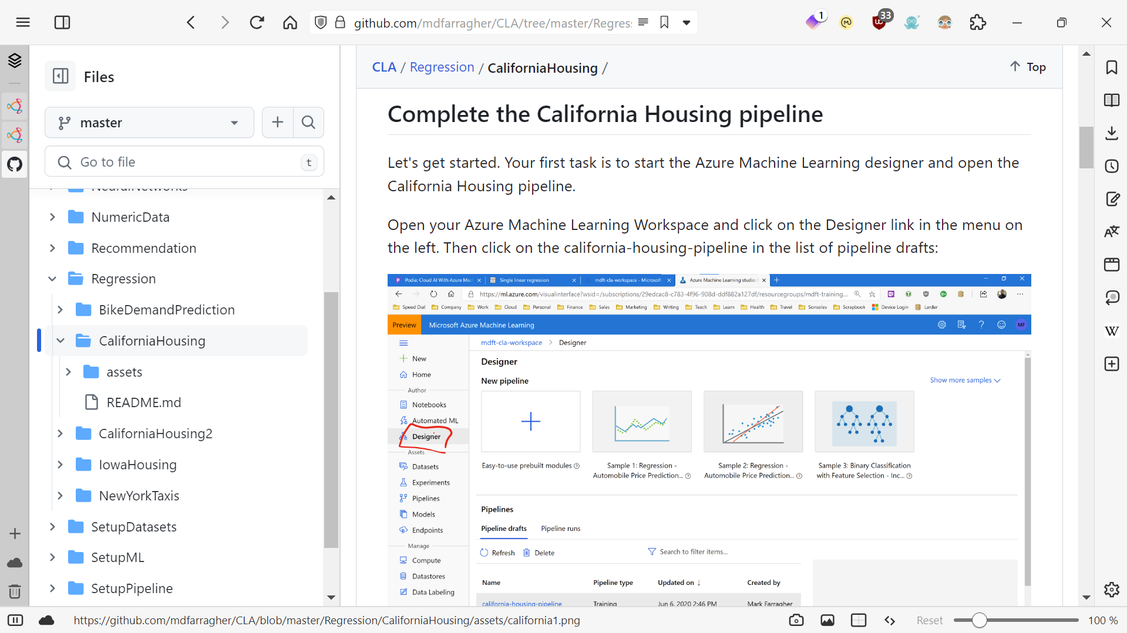
Task: Open the Azure designer screenshot image
Action: coord(709,439)
